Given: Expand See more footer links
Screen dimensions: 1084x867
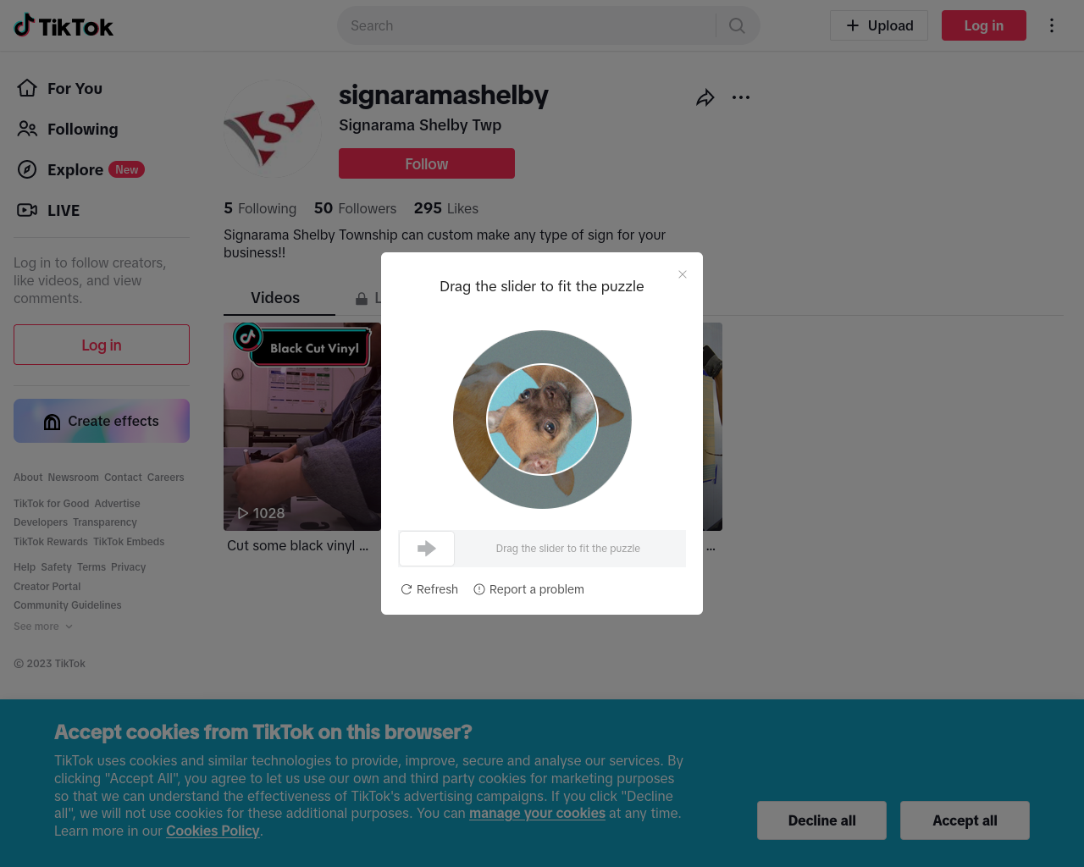Looking at the screenshot, I should [x=43, y=627].
